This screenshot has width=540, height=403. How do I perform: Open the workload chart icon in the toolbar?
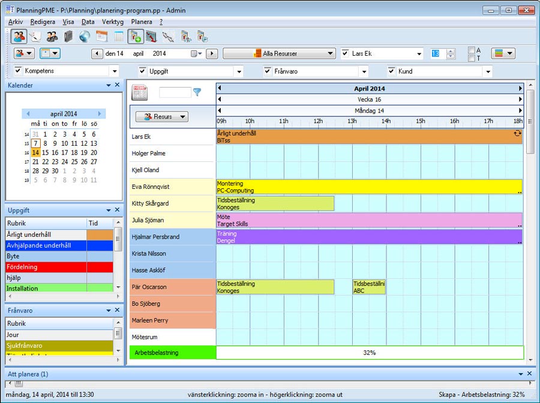coord(150,37)
